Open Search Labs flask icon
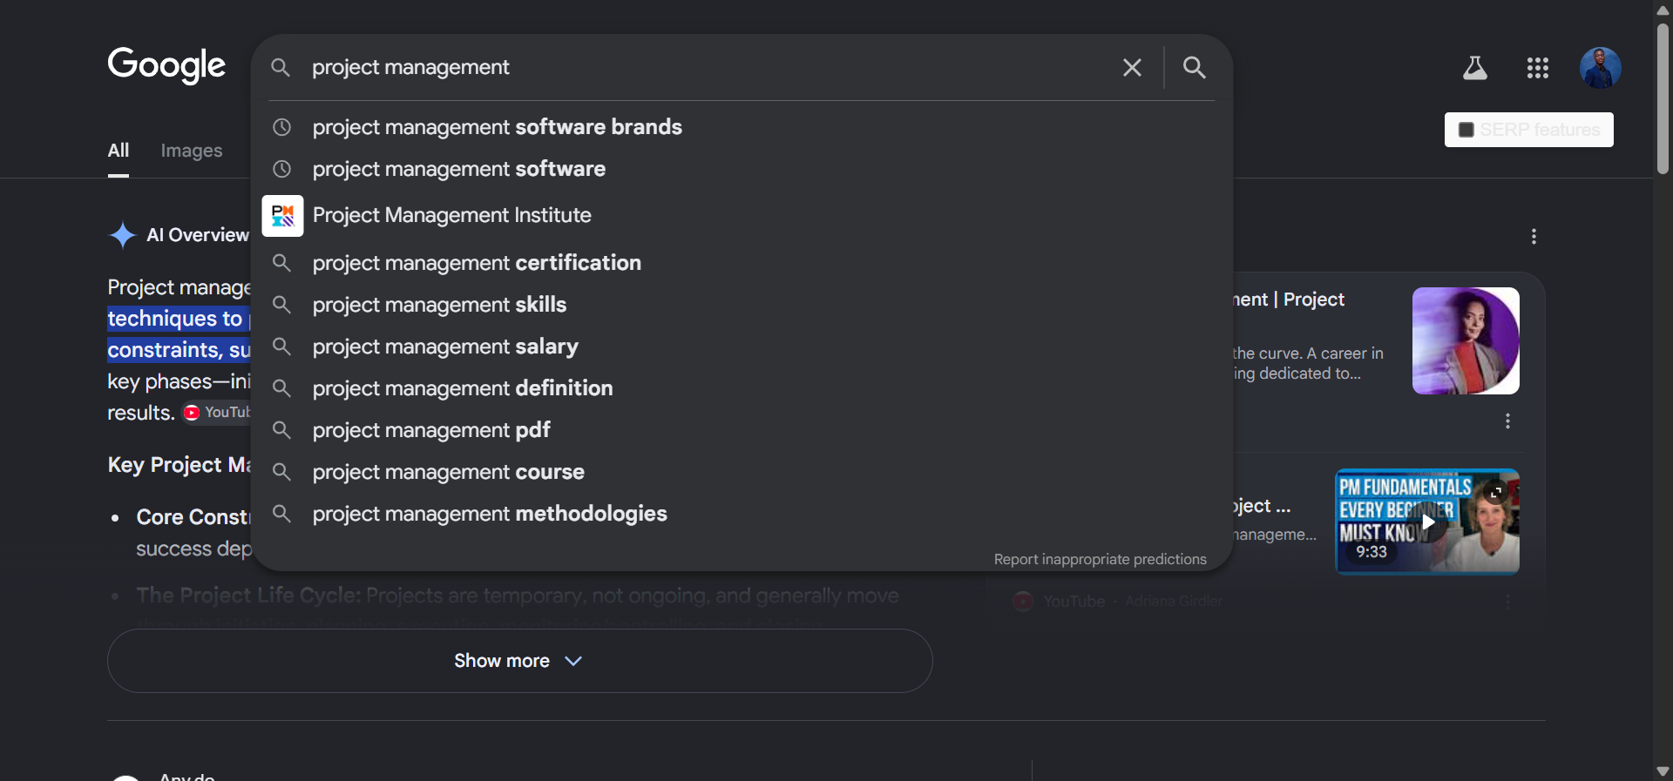Image resolution: width=1673 pixels, height=781 pixels. pos(1475,68)
